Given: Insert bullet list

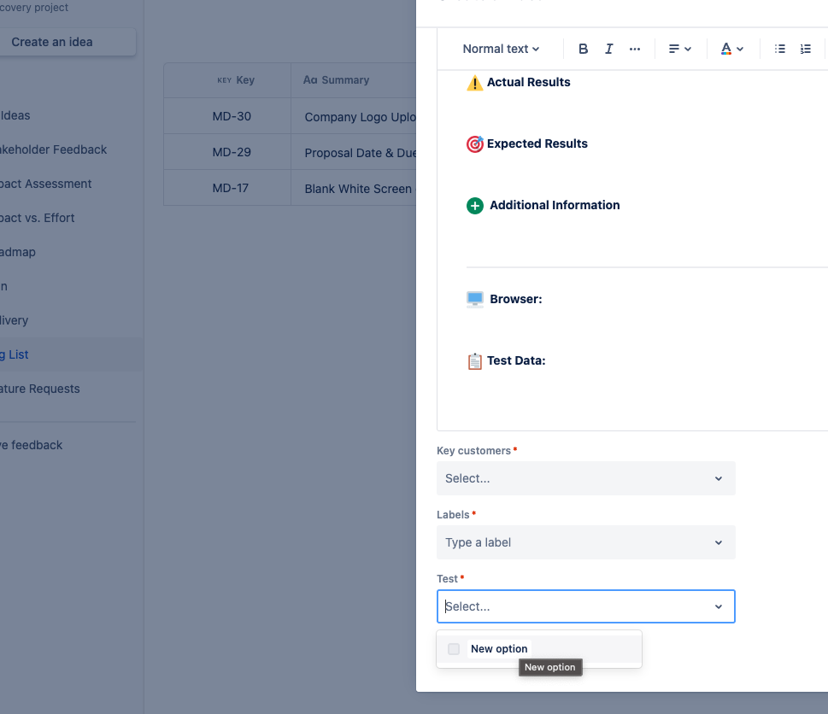Looking at the screenshot, I should click(779, 49).
